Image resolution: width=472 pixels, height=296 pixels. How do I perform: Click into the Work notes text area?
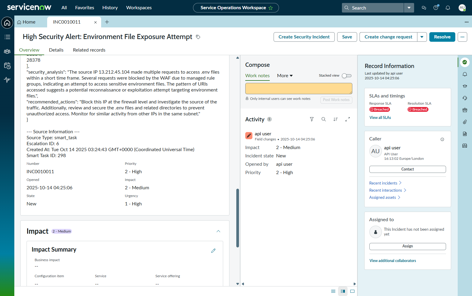299,89
